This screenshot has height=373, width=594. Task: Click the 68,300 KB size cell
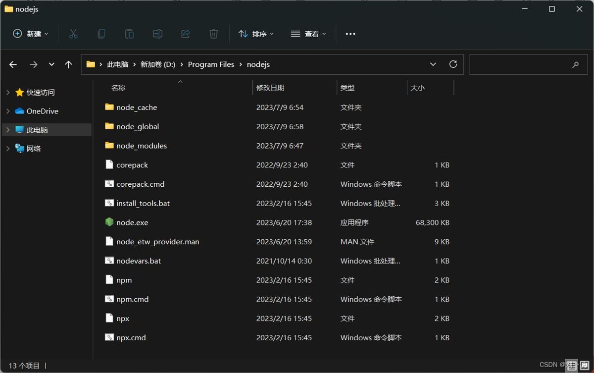[x=433, y=222]
